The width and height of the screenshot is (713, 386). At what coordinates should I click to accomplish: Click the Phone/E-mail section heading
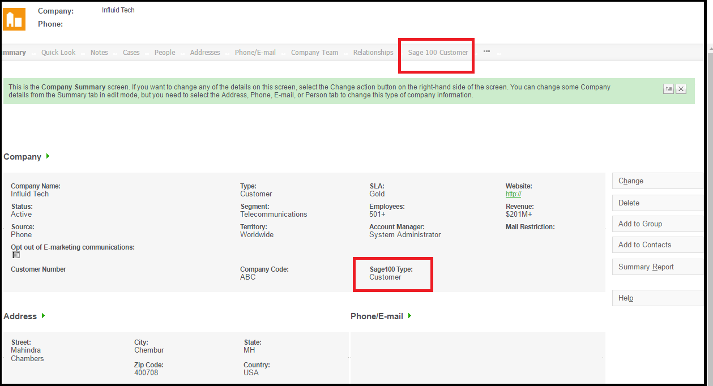tap(377, 316)
